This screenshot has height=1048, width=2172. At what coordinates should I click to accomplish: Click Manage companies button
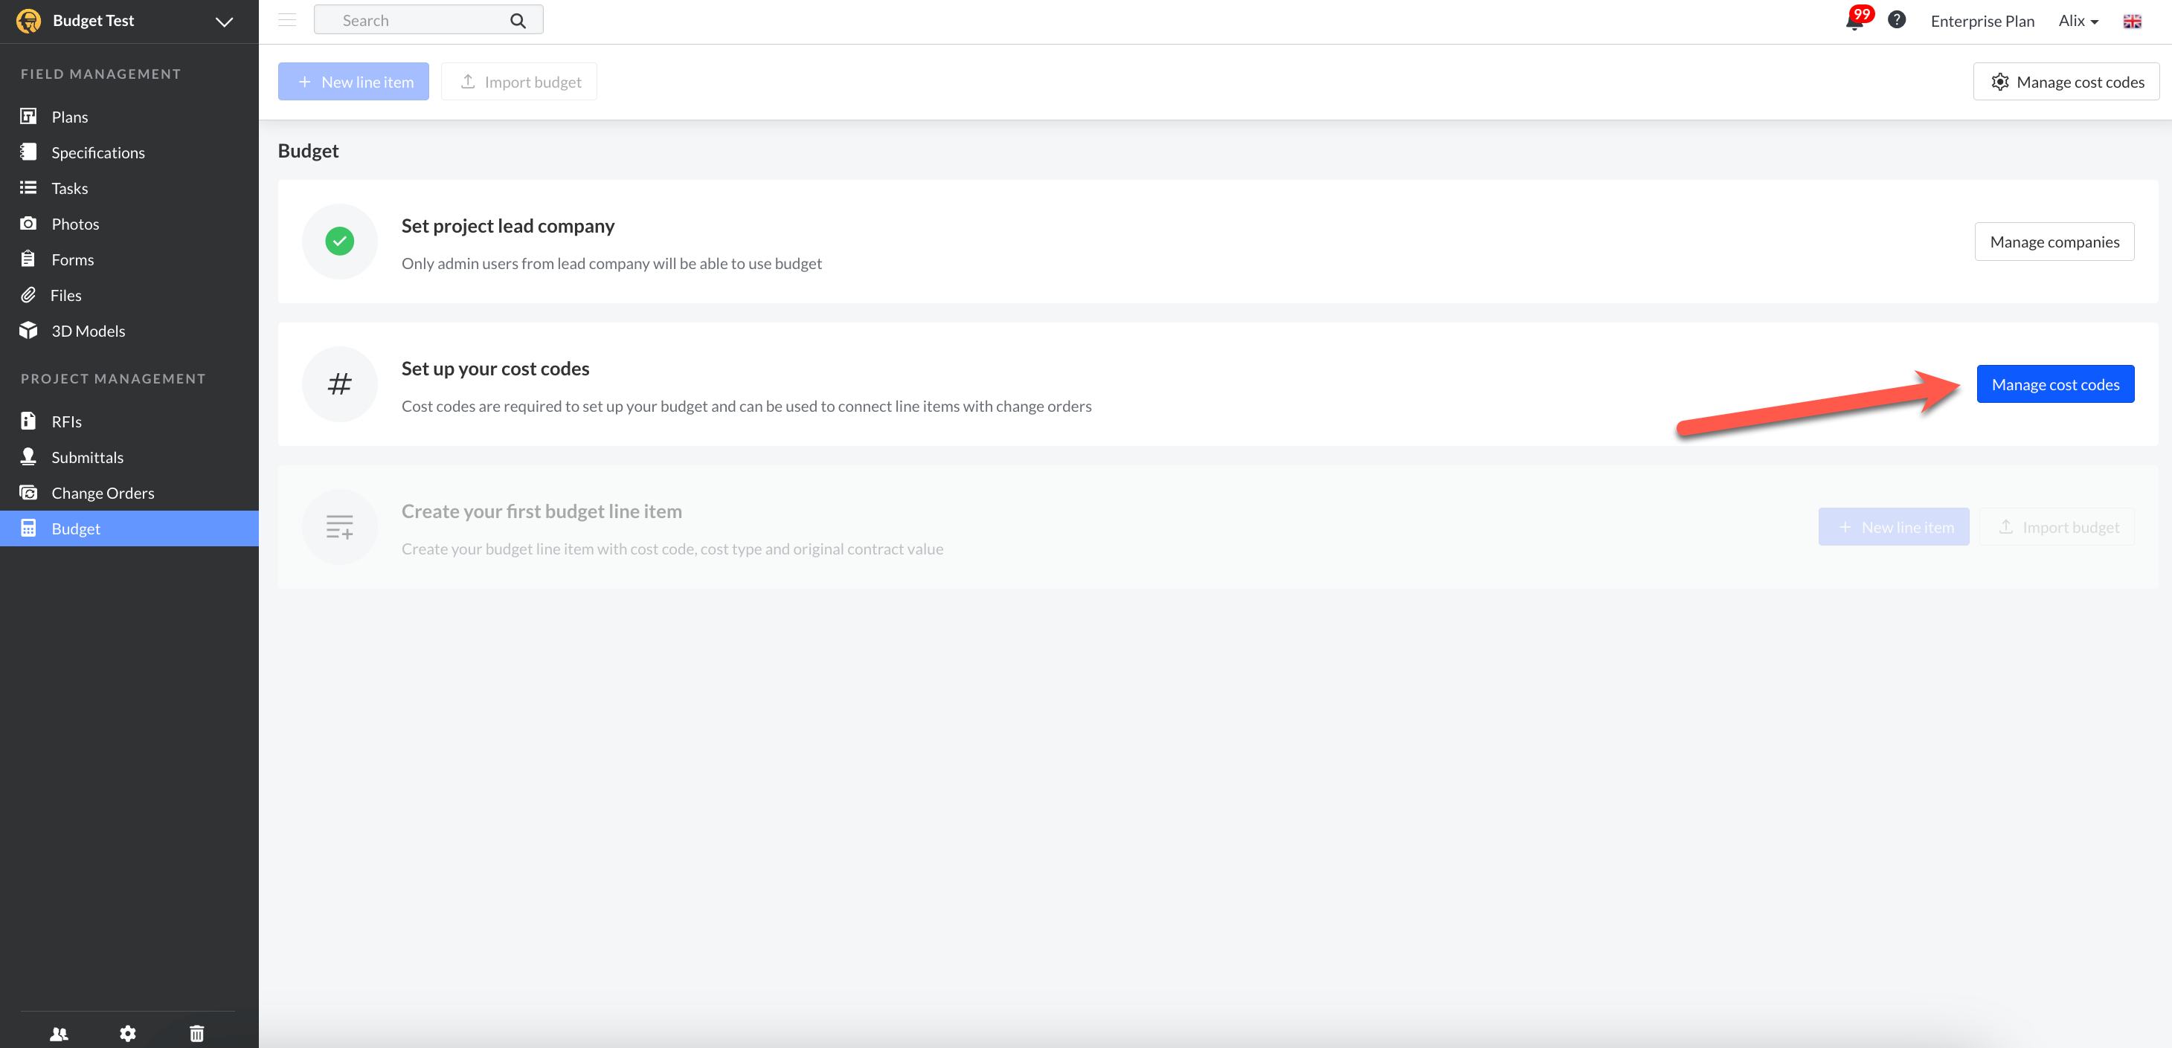coord(2054,242)
